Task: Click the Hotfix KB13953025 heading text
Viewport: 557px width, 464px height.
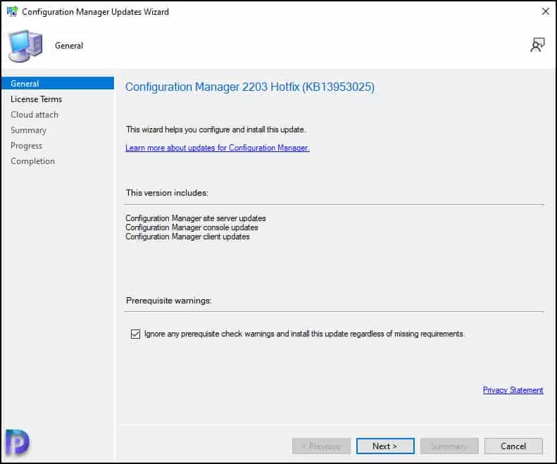Action: (250, 87)
